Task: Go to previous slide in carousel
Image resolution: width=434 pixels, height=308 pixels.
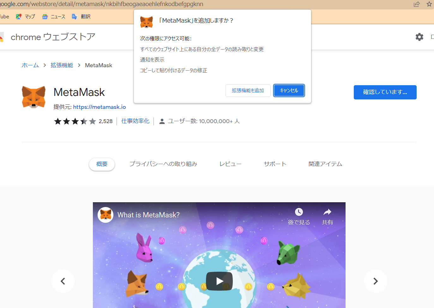Action: [x=63, y=281]
